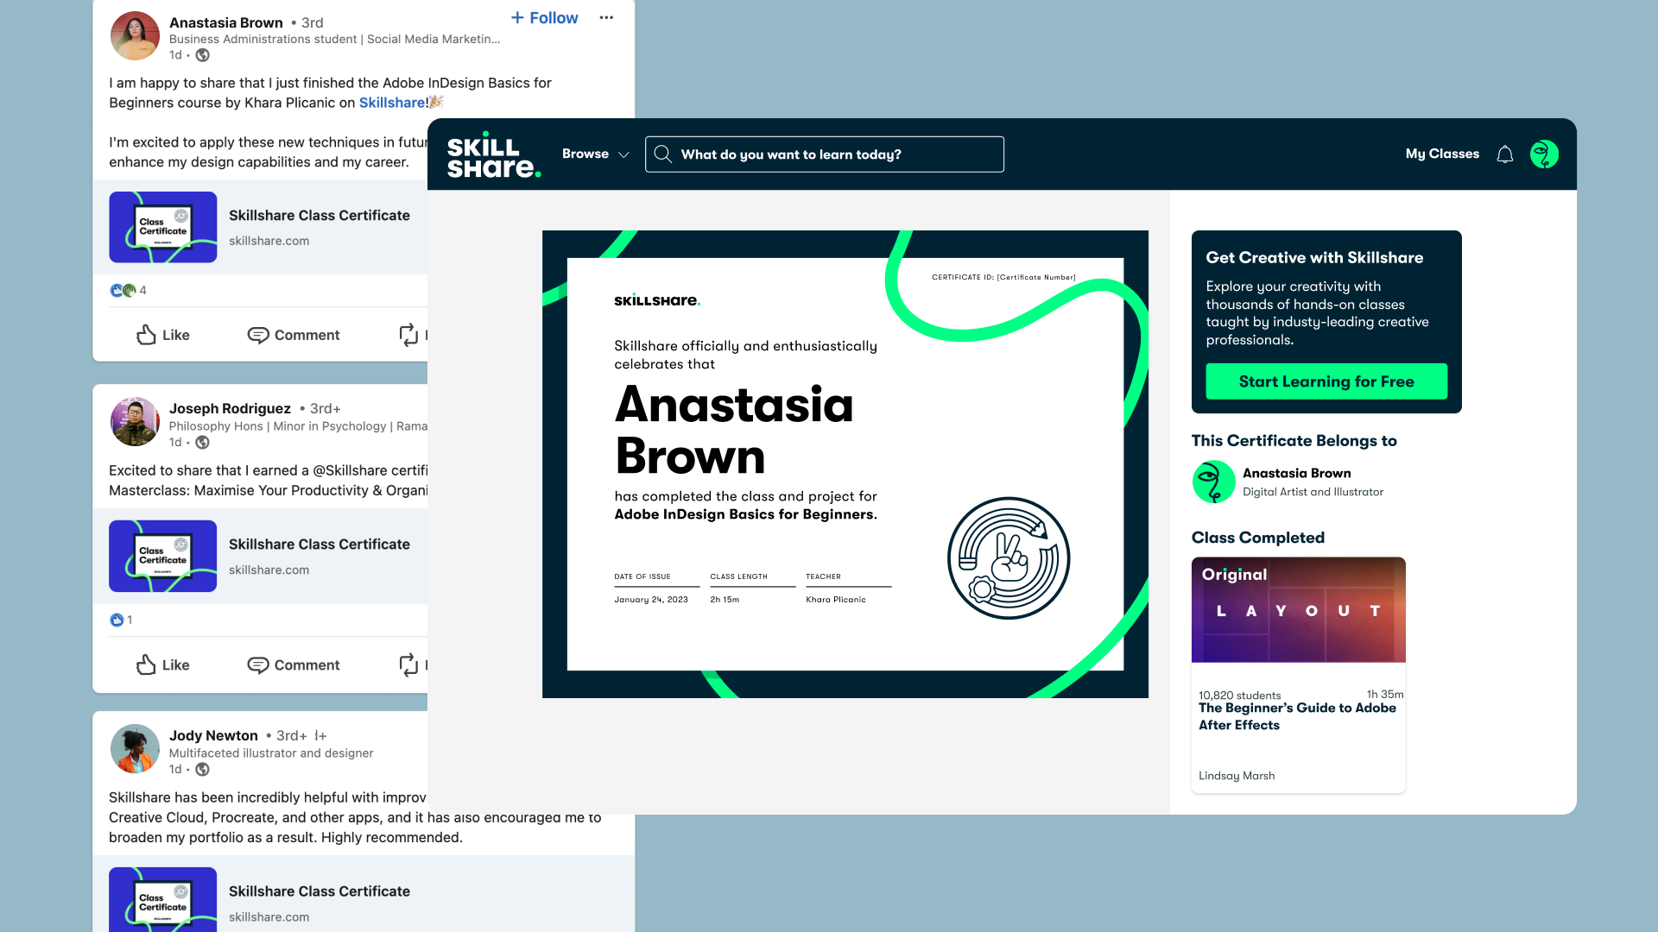Open Anastasia Brown's LinkedIn profile photo

[135, 35]
